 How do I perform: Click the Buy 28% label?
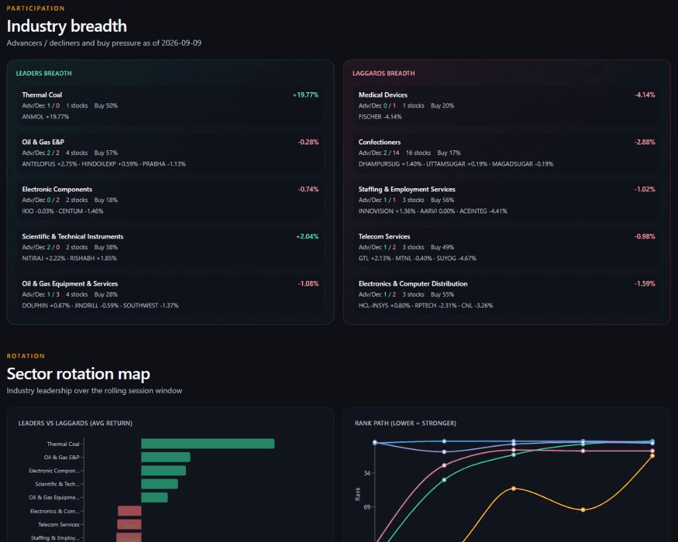[x=106, y=294]
